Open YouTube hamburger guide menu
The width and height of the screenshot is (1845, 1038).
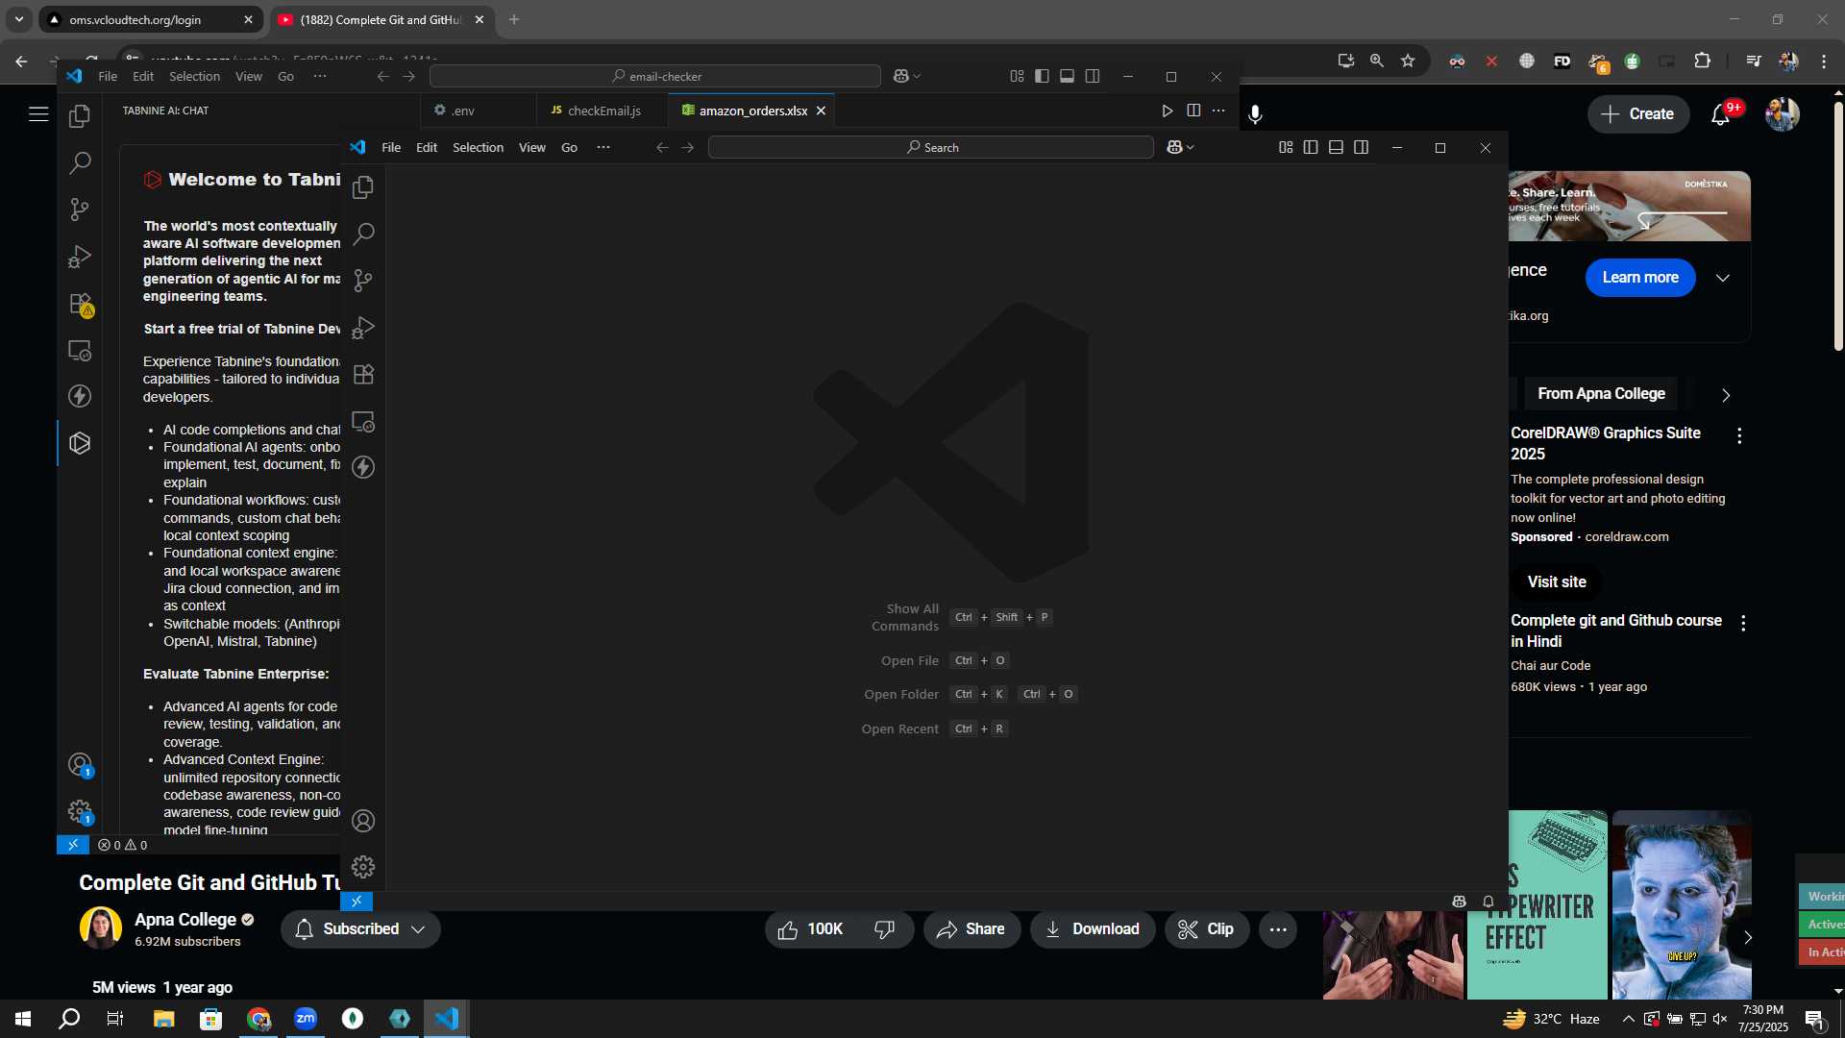coord(38,114)
